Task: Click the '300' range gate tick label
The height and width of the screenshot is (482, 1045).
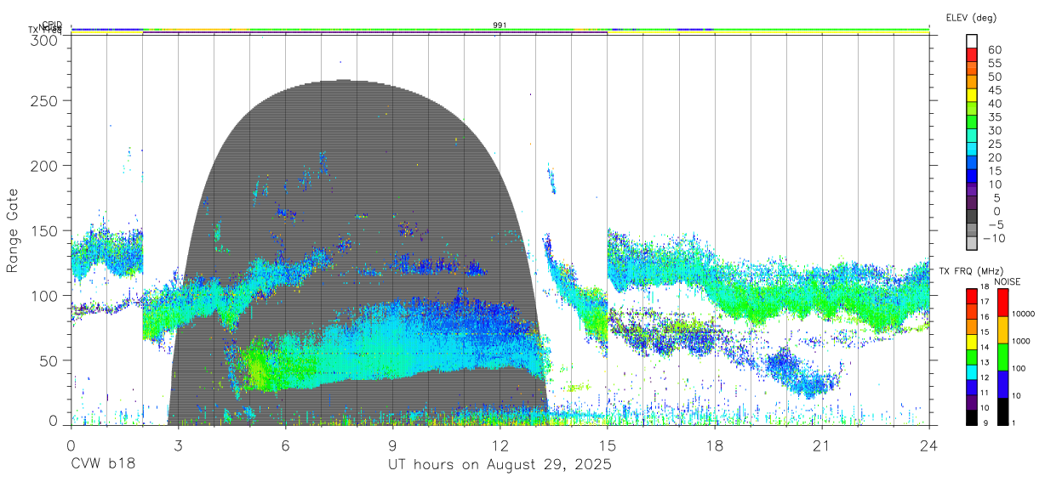Action: point(45,39)
